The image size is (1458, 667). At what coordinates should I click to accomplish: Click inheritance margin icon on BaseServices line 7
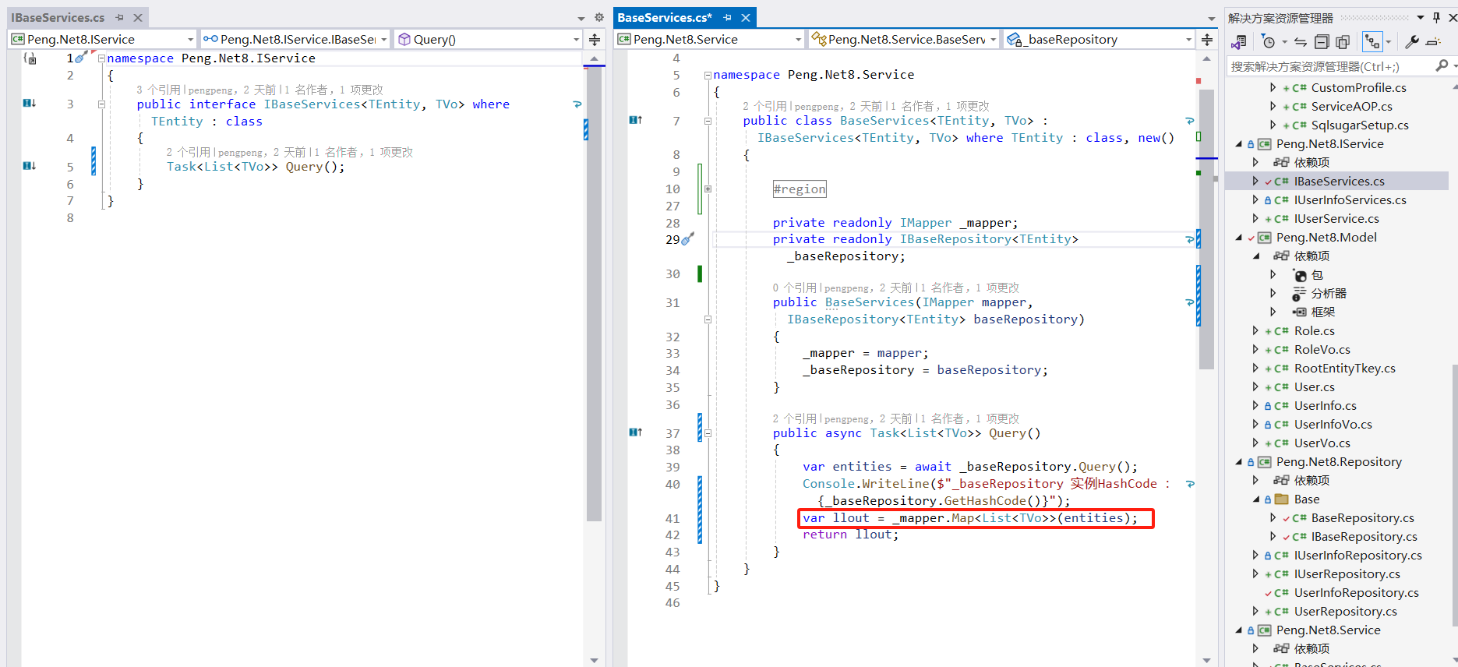point(636,119)
